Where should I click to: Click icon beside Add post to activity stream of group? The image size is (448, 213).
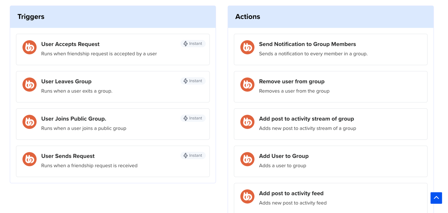pyautogui.click(x=247, y=122)
